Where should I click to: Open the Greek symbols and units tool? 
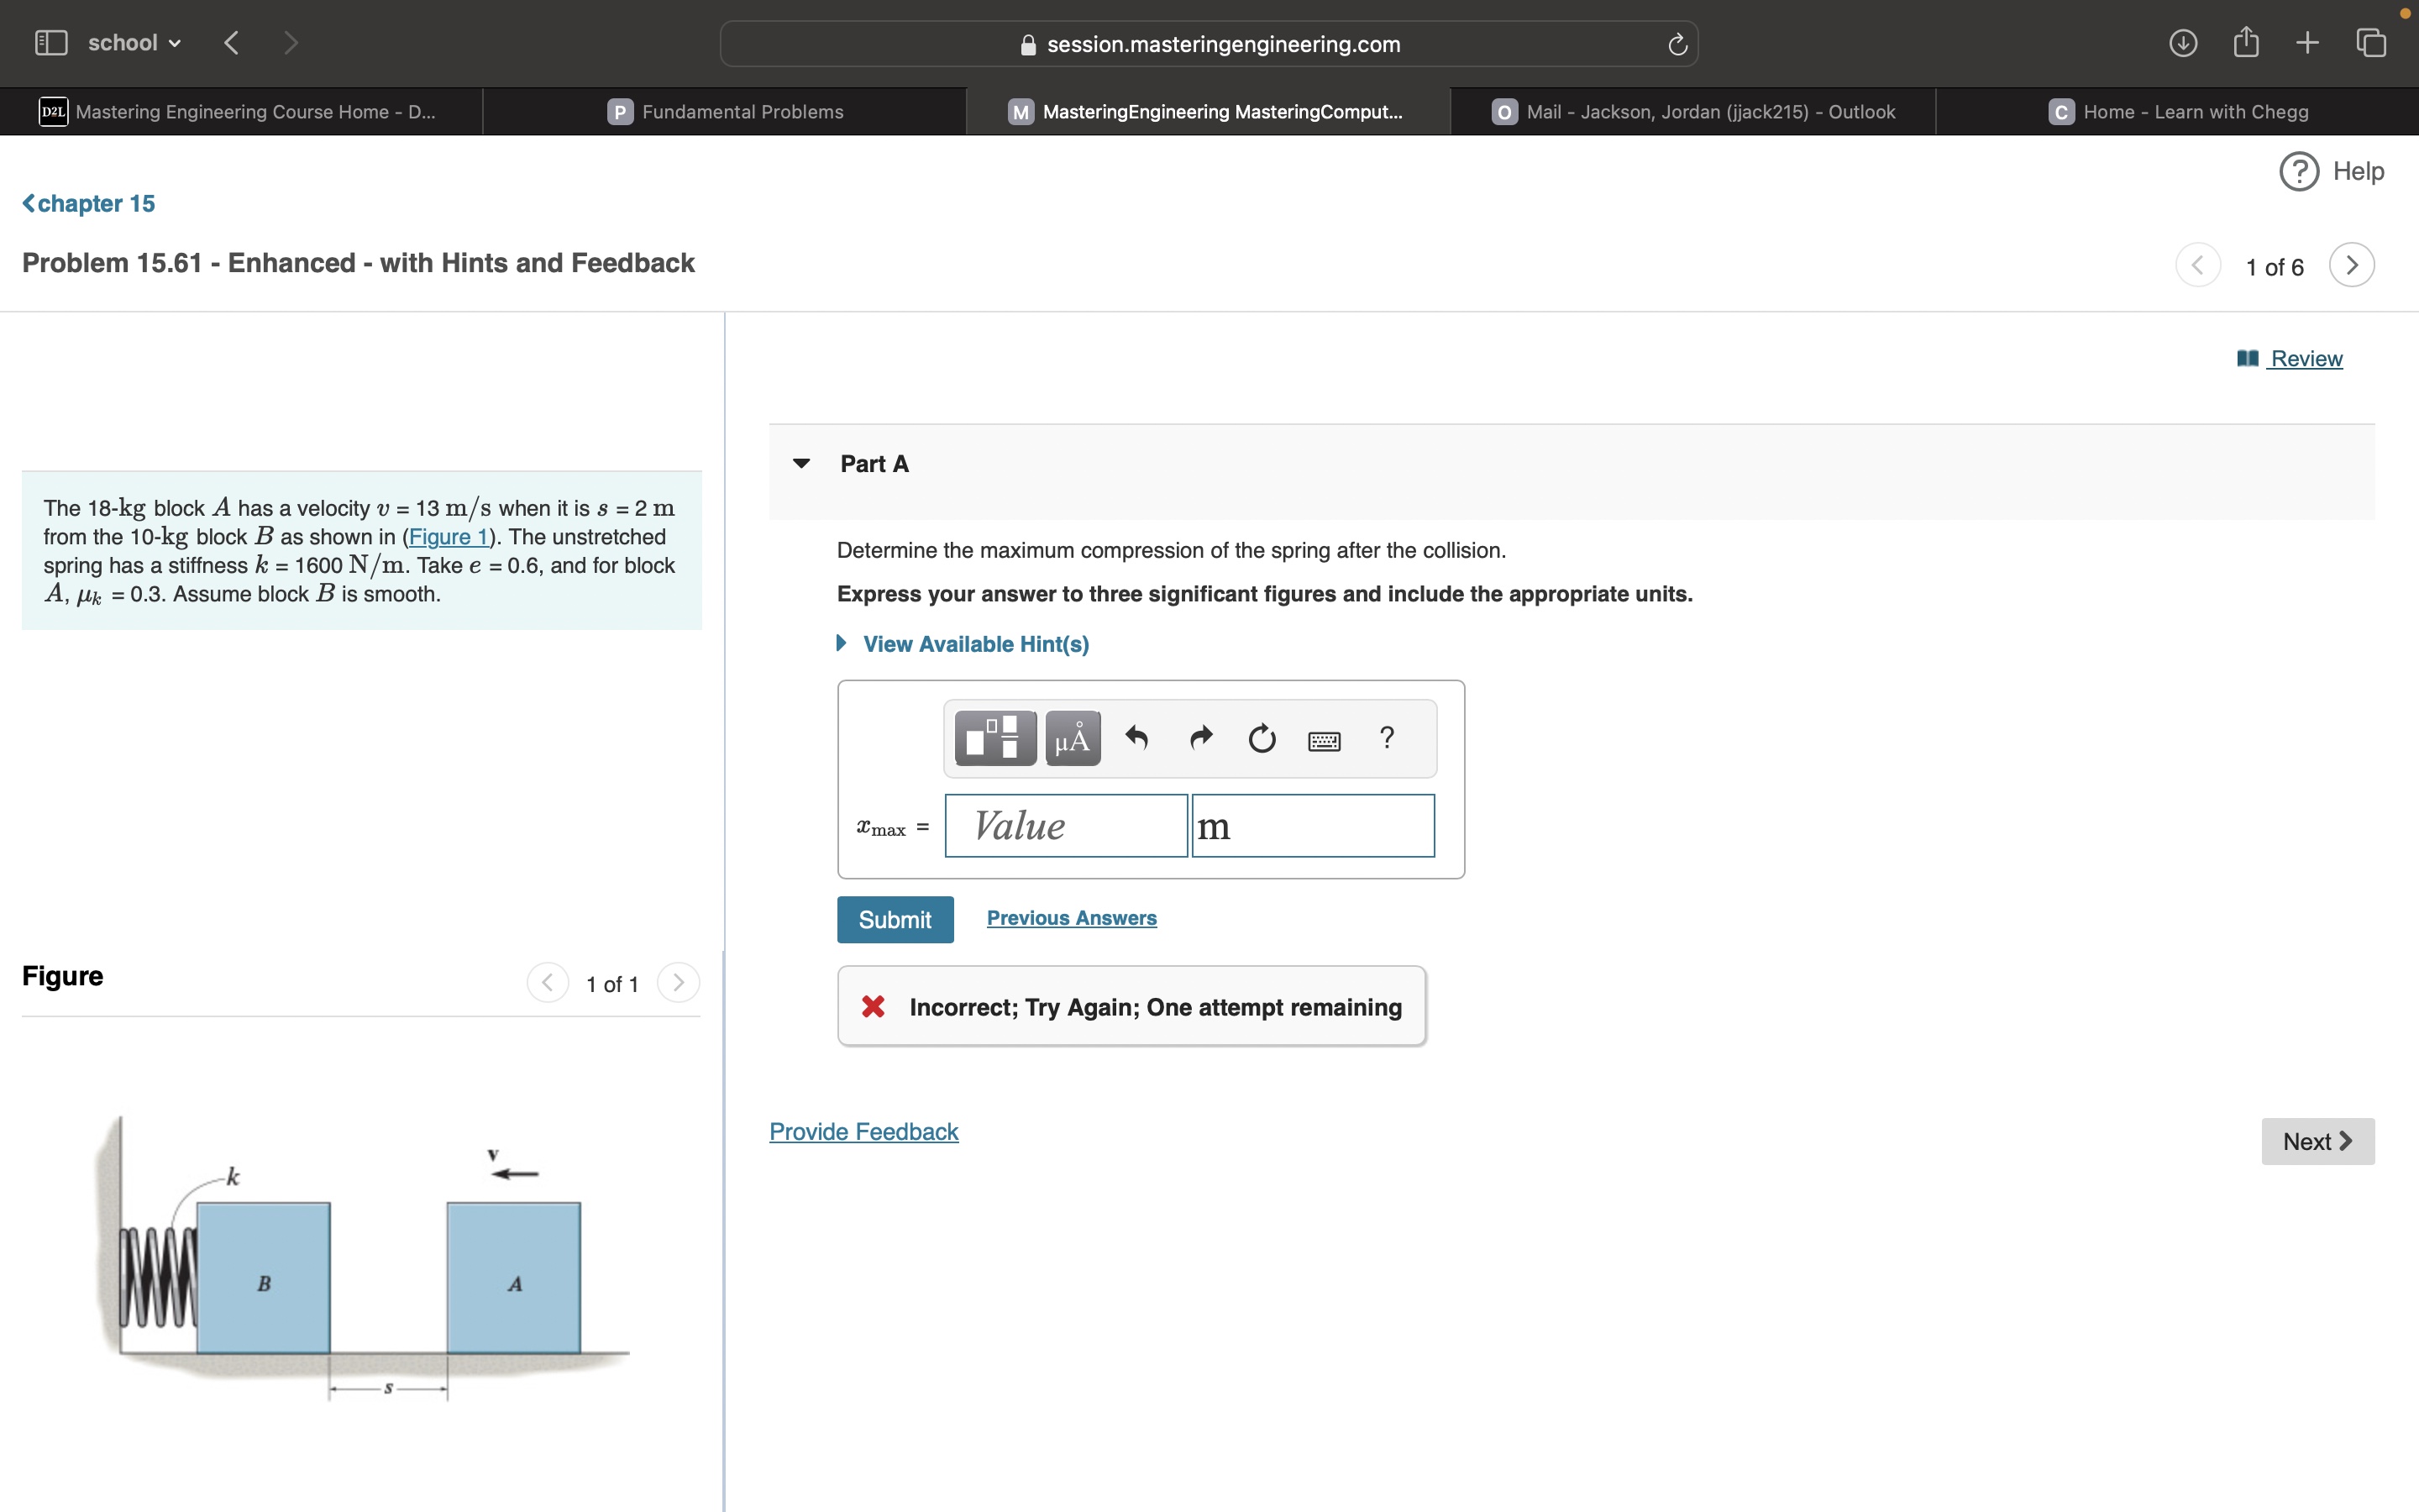pos(1073,738)
